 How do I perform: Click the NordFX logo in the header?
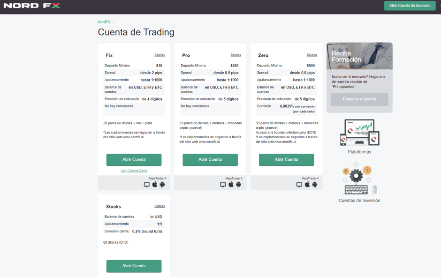pyautogui.click(x=32, y=6)
